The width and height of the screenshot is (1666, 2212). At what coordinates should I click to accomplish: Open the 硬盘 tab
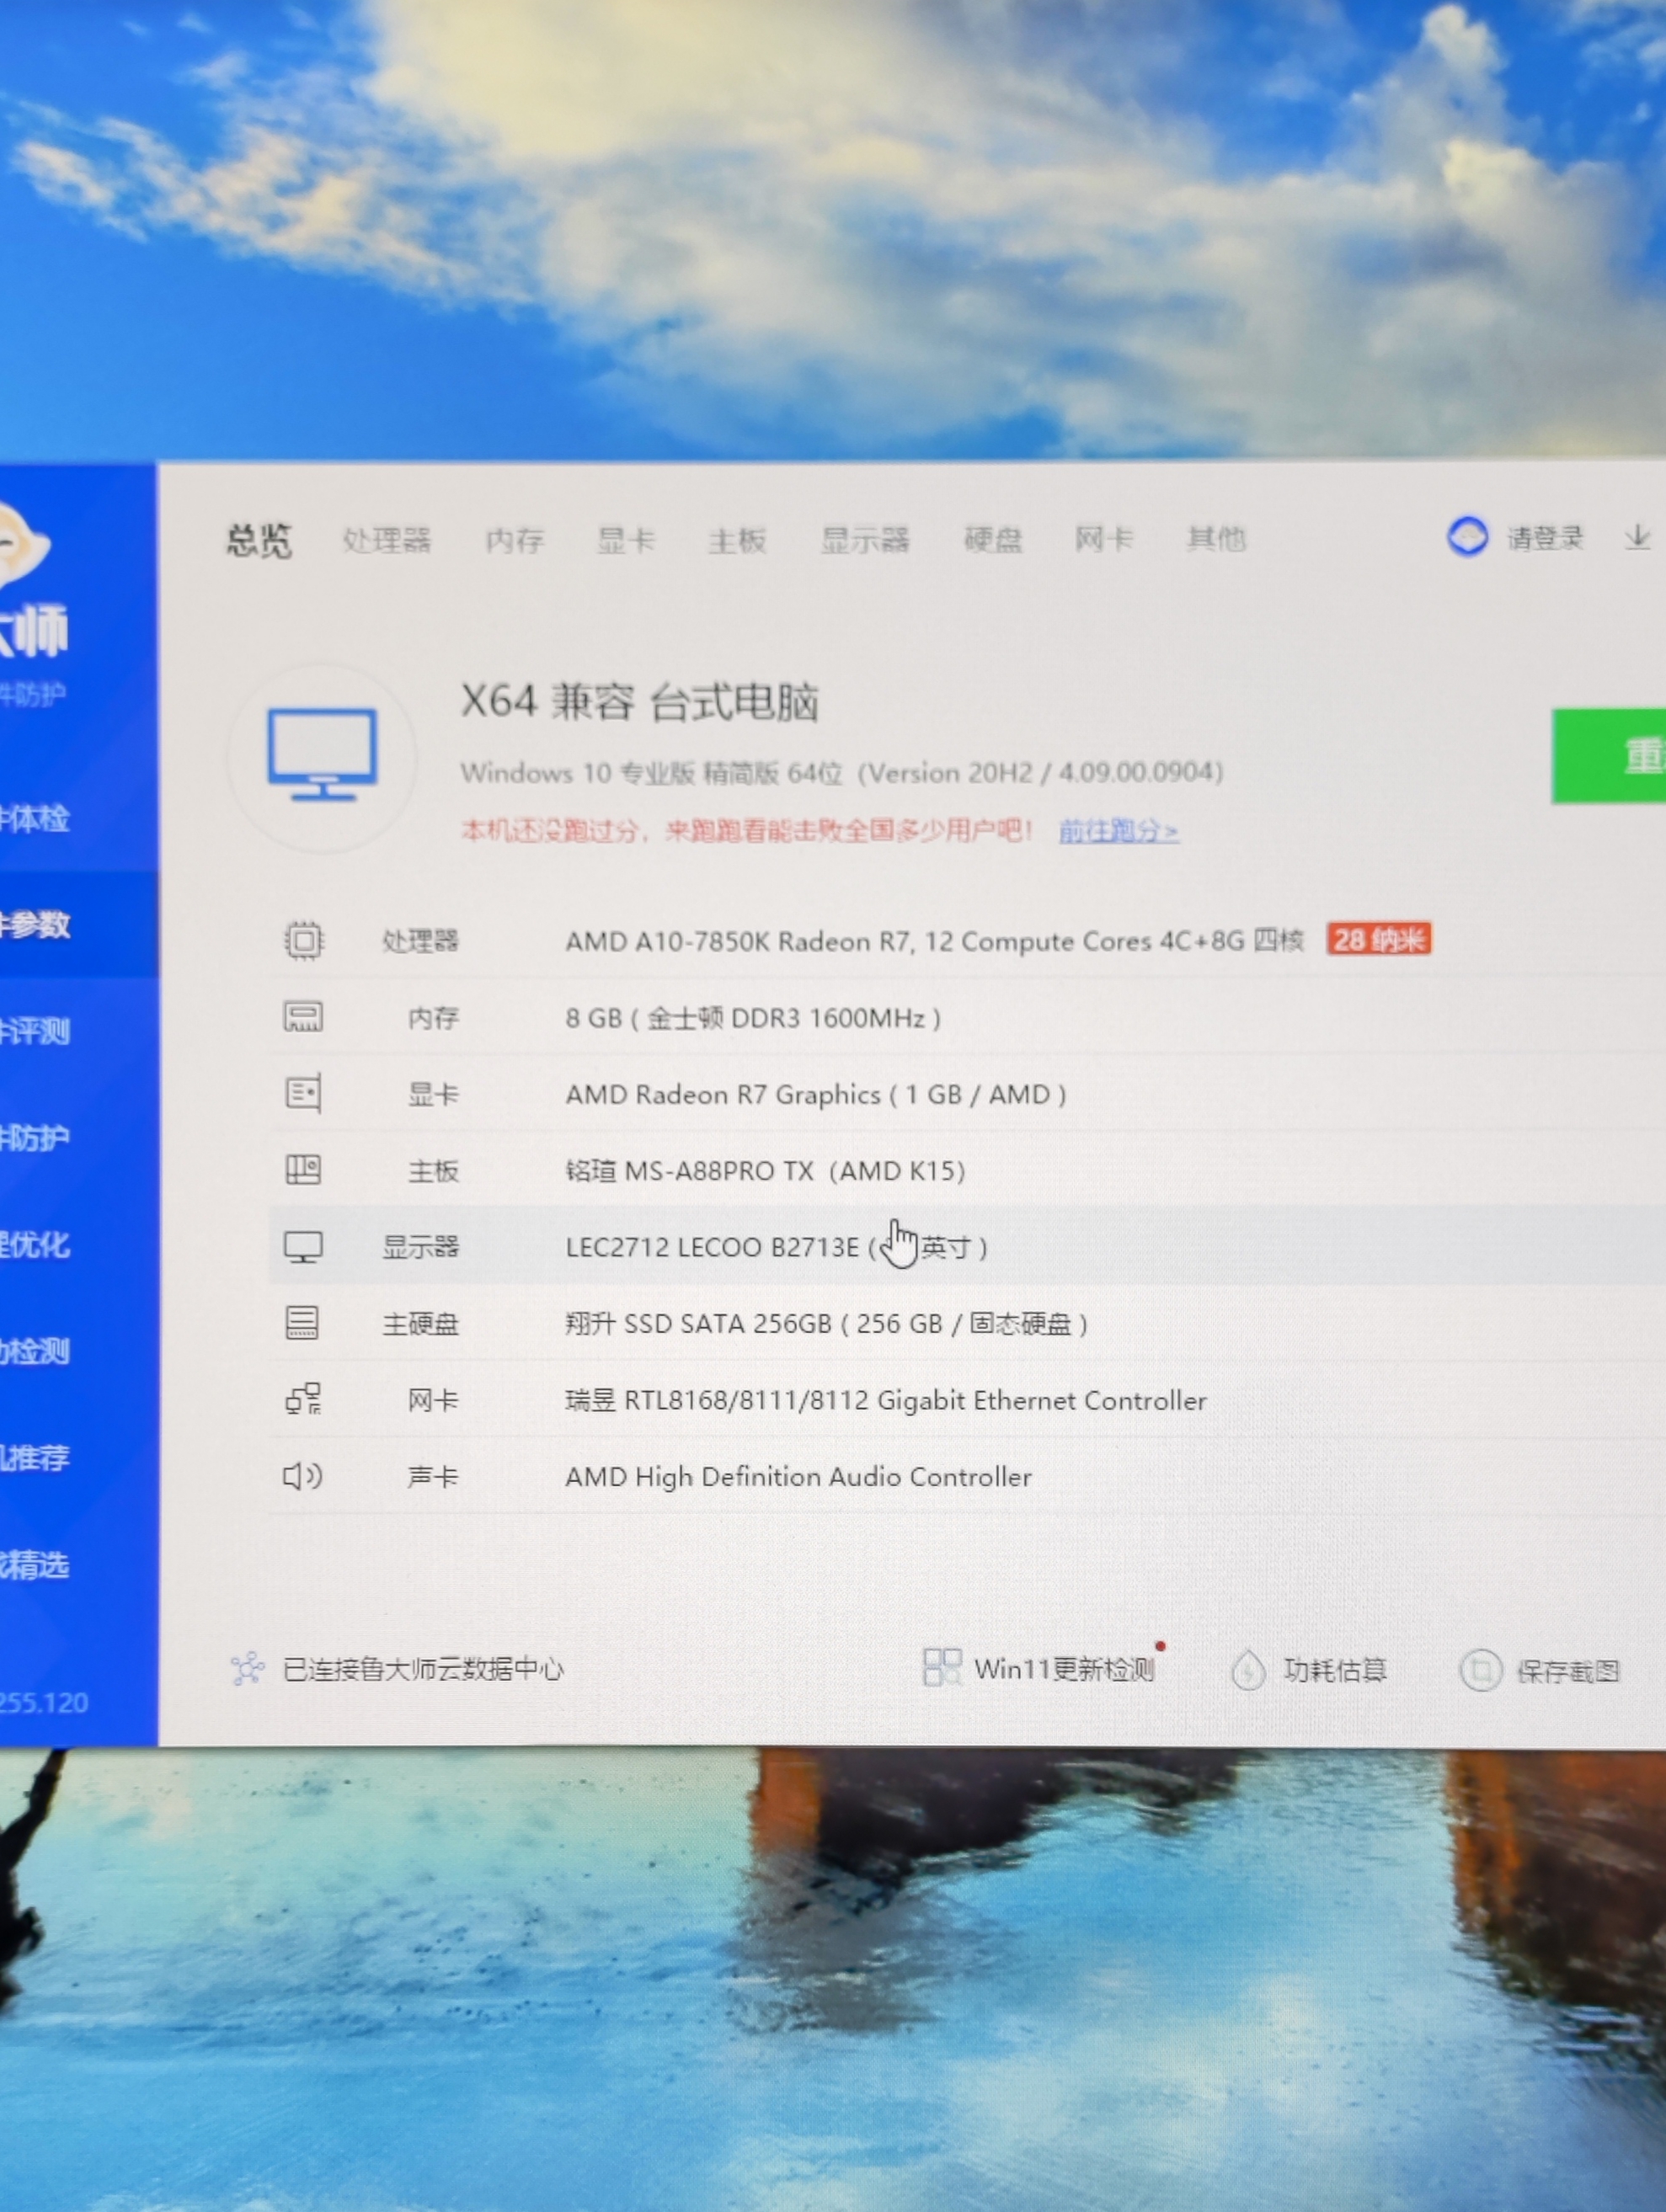tap(993, 540)
